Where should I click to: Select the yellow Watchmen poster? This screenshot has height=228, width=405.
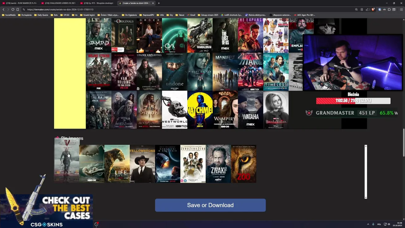point(200,110)
